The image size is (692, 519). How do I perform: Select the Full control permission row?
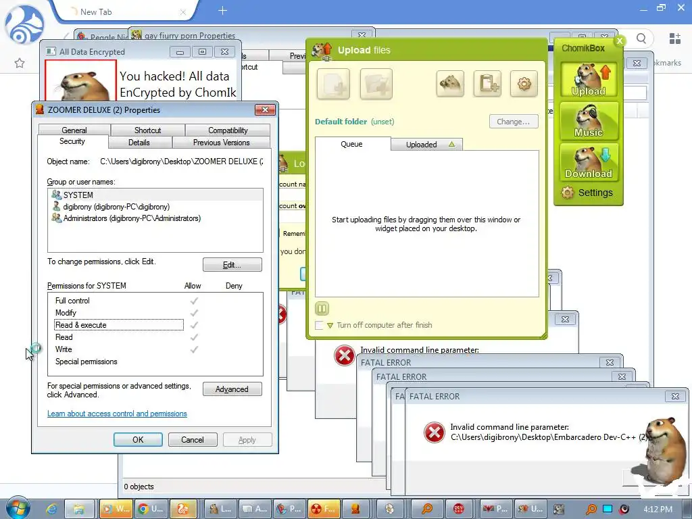[155, 301]
